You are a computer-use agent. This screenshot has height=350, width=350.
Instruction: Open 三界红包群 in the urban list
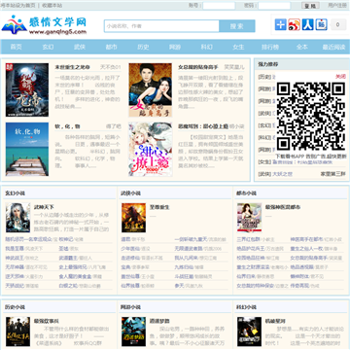point(249,239)
